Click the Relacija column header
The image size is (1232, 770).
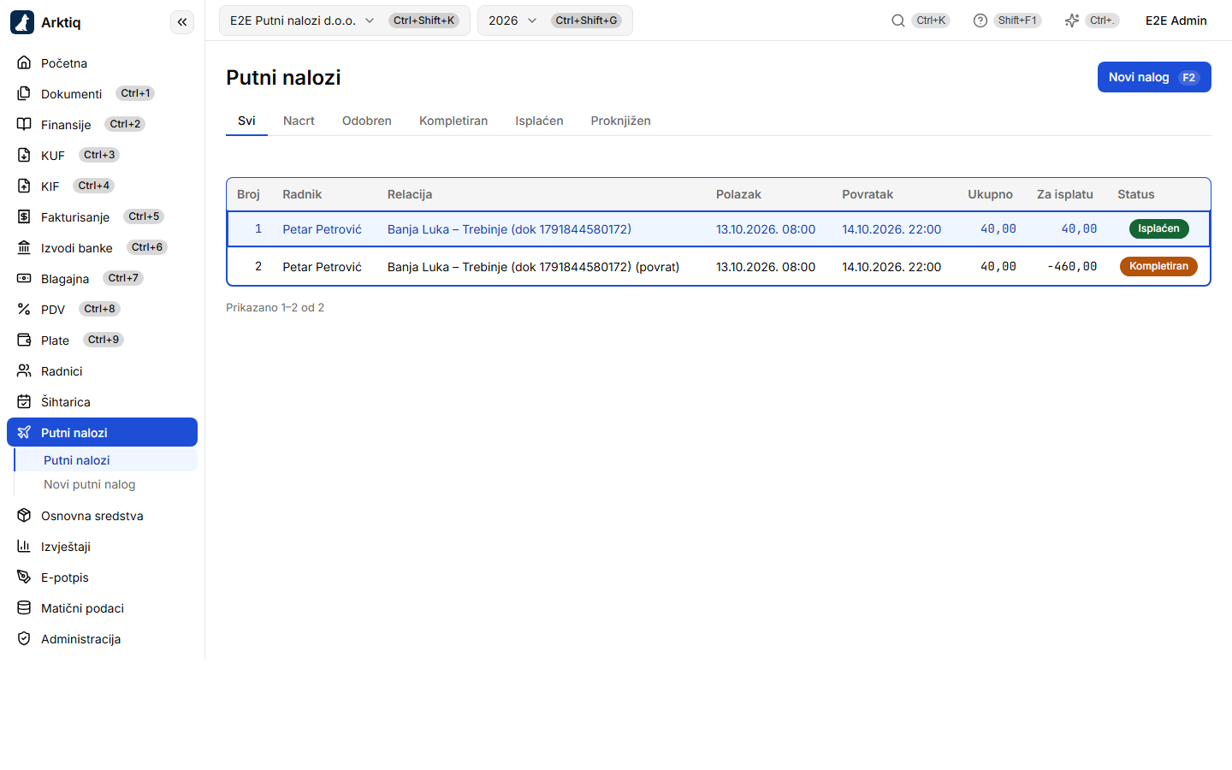(x=410, y=194)
